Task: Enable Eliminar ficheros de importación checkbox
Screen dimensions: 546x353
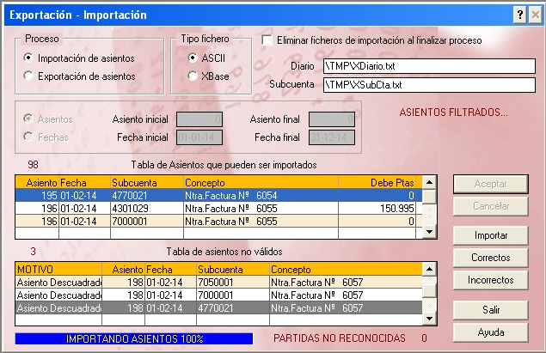Action: pyautogui.click(x=267, y=40)
